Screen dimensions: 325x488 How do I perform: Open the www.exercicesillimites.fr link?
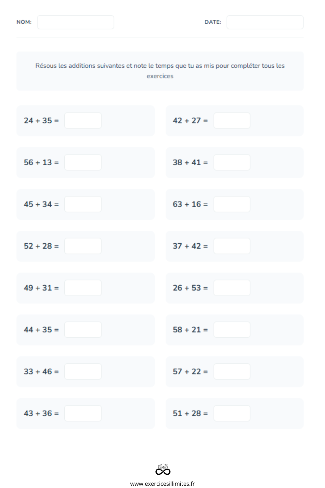tap(162, 484)
